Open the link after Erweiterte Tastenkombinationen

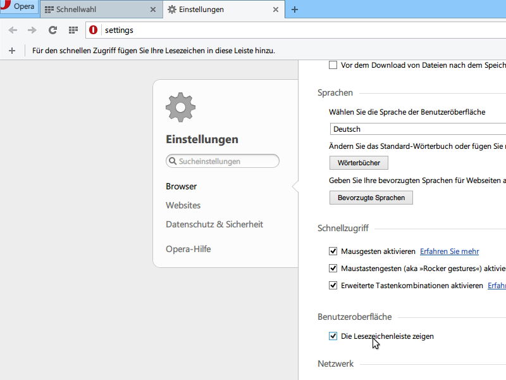(497, 286)
